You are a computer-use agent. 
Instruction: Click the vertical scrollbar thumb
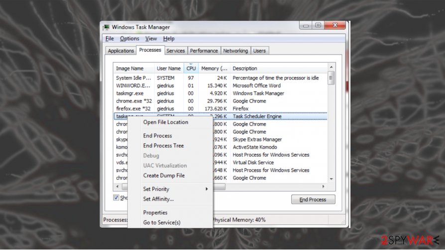click(x=331, y=78)
